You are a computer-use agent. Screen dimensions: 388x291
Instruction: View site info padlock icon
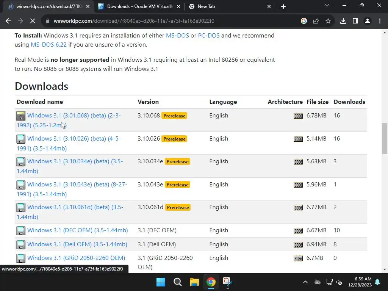click(x=47, y=21)
